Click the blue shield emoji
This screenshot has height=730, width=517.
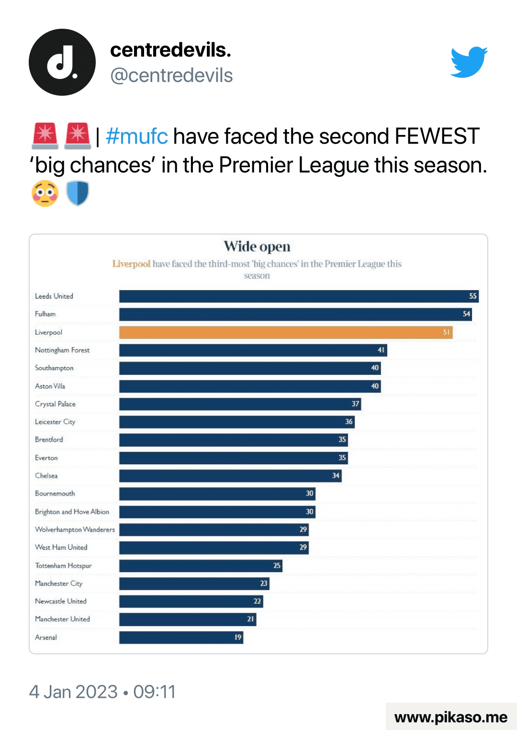[78, 193]
